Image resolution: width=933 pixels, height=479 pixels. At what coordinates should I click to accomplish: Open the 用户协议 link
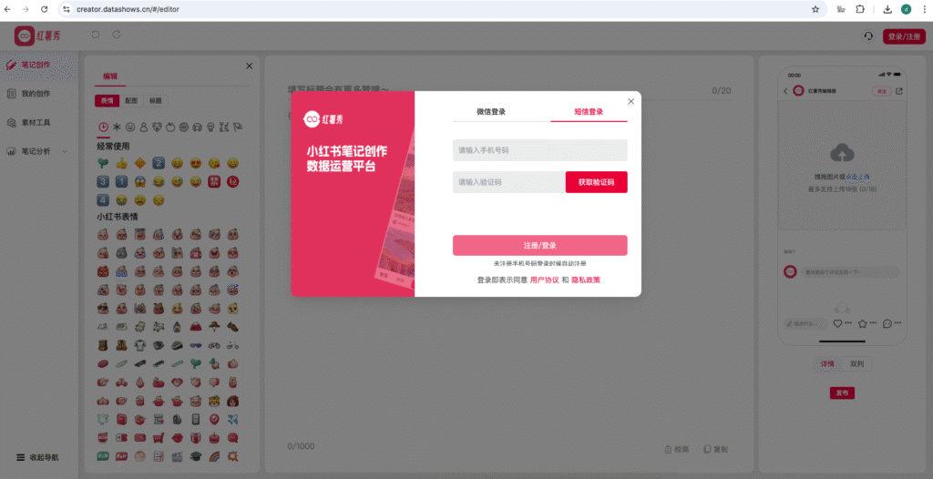point(545,280)
